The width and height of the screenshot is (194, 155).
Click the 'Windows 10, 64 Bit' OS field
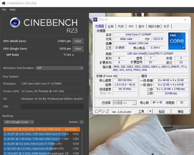52,99
